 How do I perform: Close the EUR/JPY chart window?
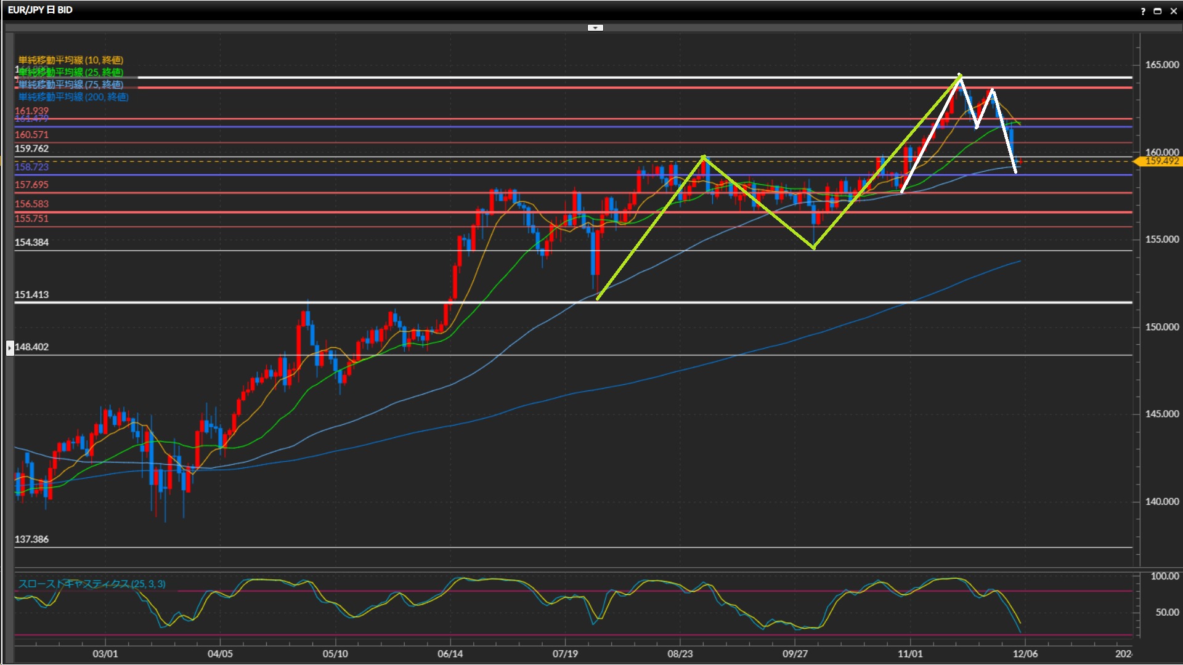click(x=1173, y=11)
